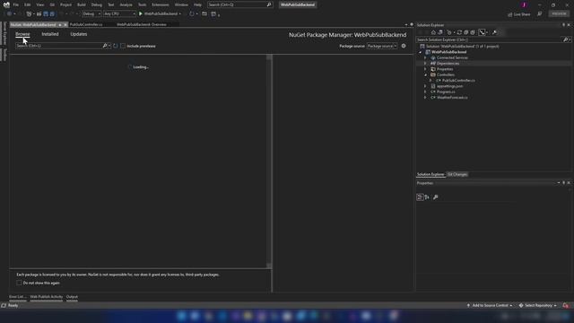Close the NuGet WebPubSubBackend tab
This screenshot has height=323, width=574.
(65, 24)
